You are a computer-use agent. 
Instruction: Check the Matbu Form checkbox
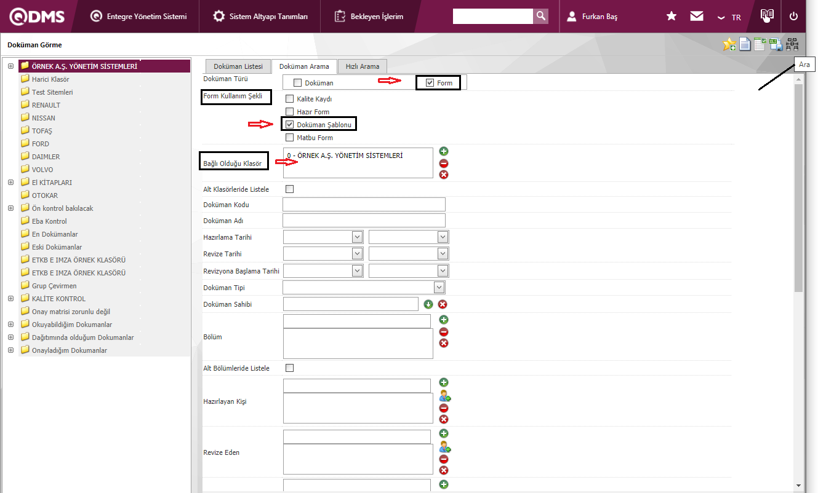click(290, 138)
